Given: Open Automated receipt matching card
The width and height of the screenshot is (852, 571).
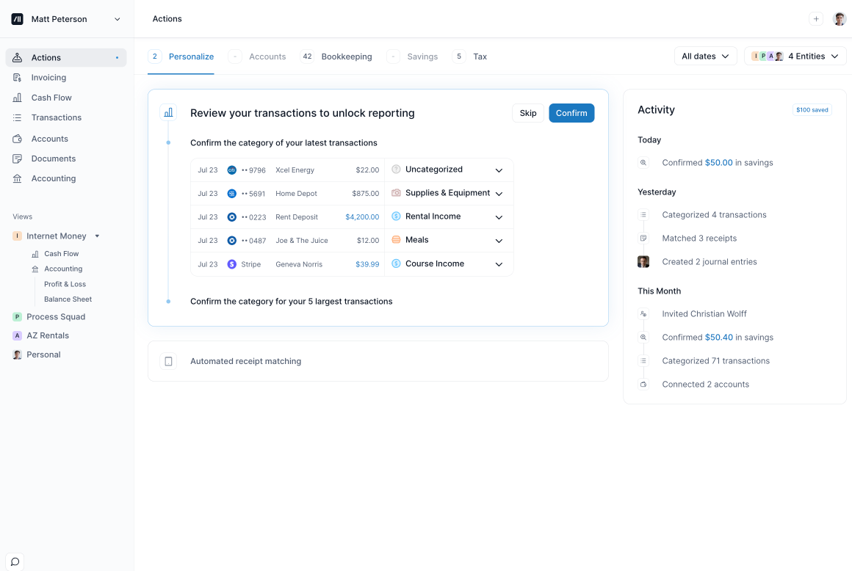Looking at the screenshot, I should pos(378,361).
